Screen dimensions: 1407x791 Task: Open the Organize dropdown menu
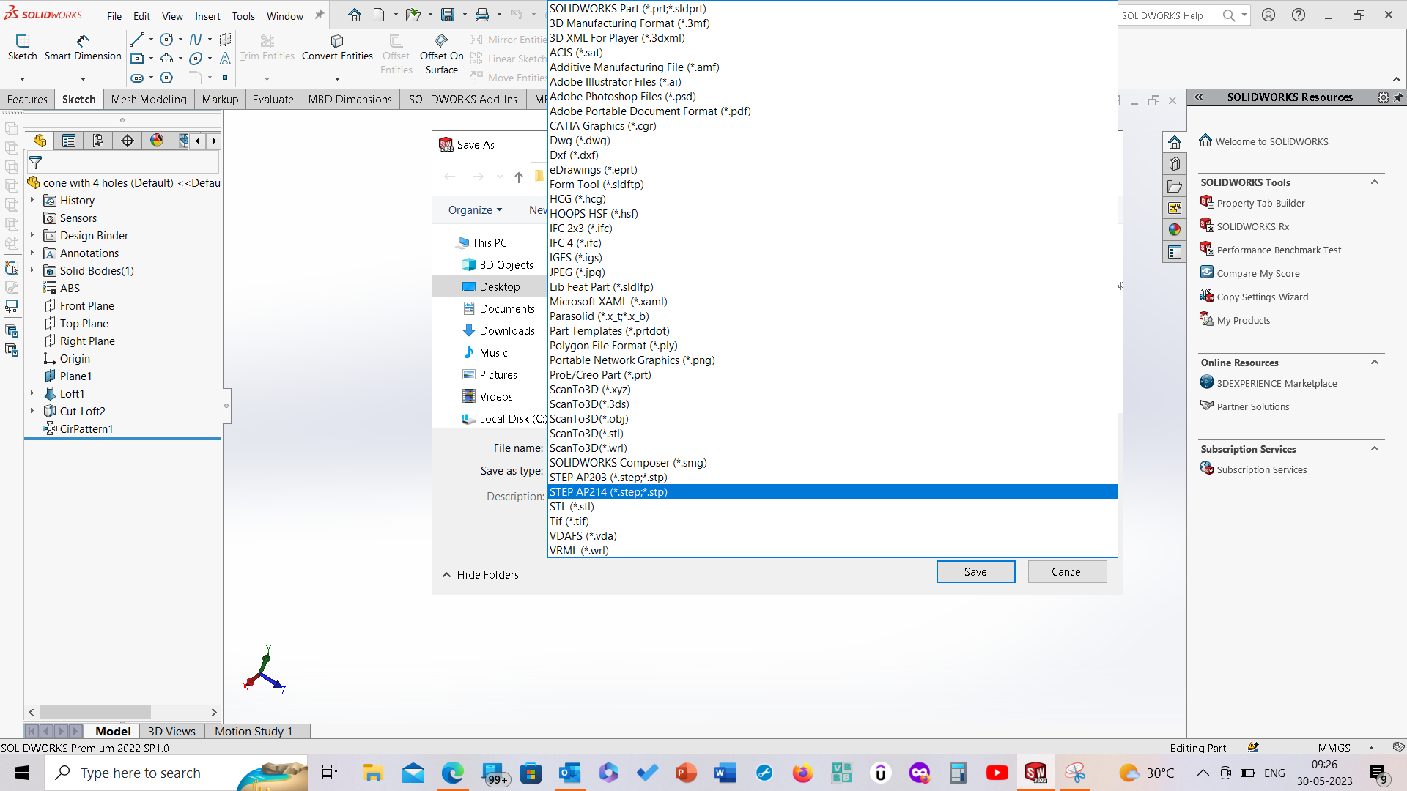click(474, 209)
